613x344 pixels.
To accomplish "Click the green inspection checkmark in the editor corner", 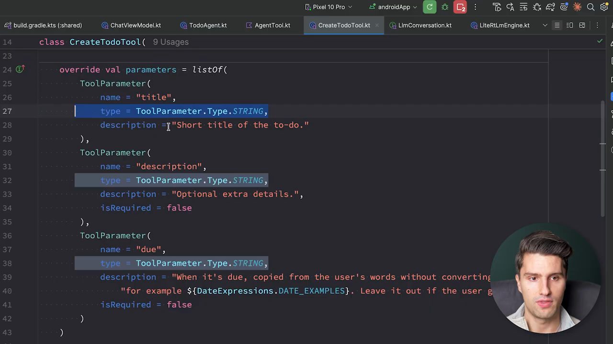I will (x=600, y=42).
